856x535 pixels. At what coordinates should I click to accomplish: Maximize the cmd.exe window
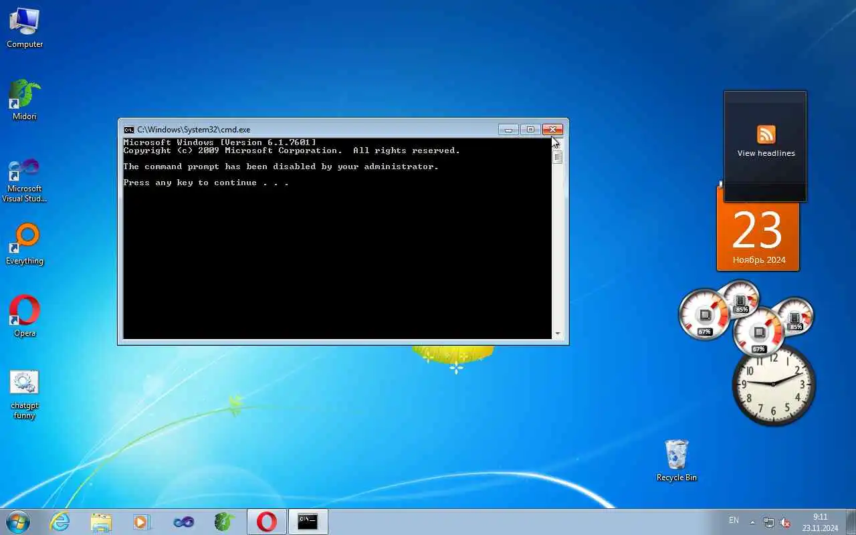530,129
